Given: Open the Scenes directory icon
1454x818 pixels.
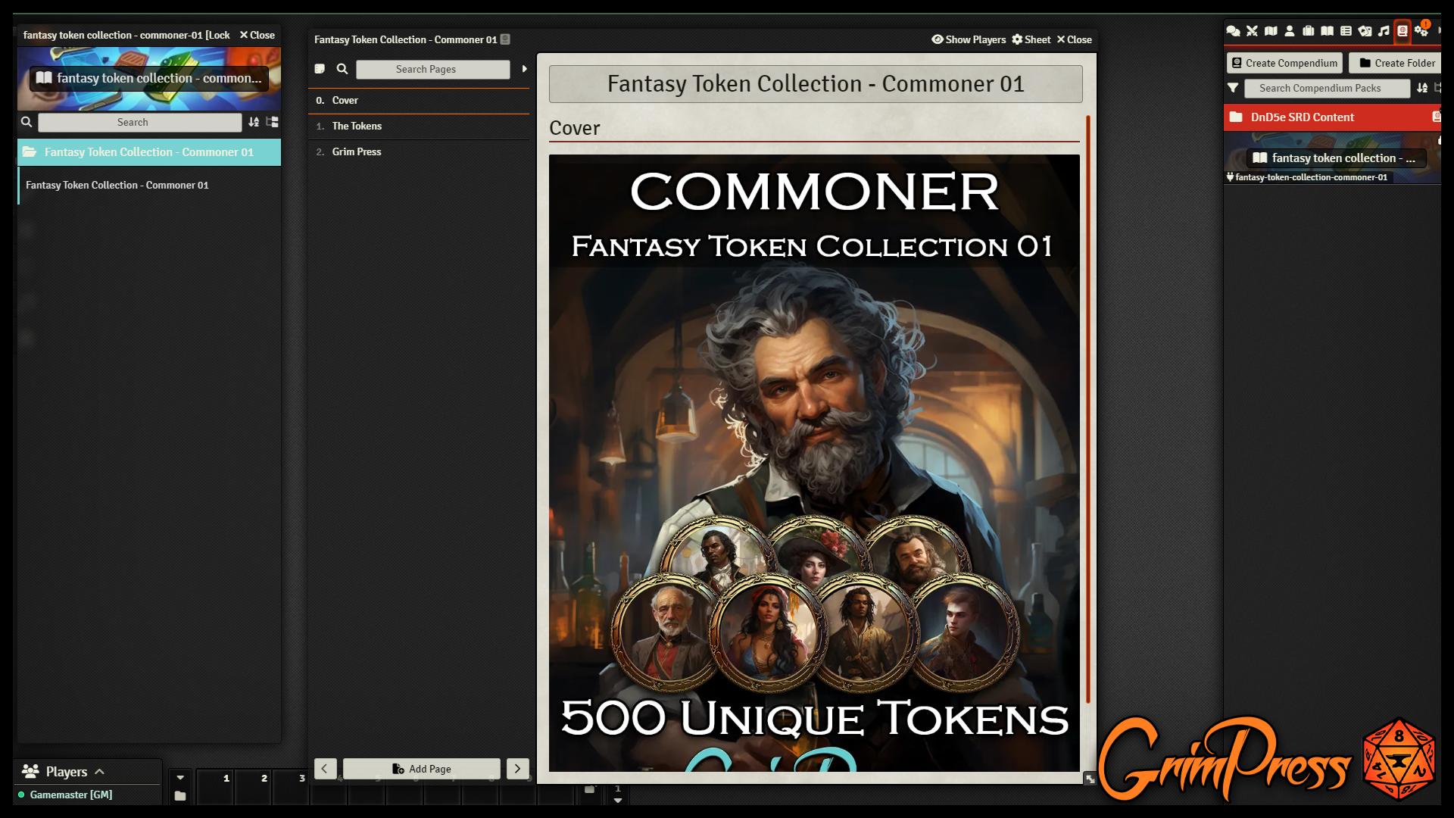Looking at the screenshot, I should pyautogui.click(x=1271, y=30).
